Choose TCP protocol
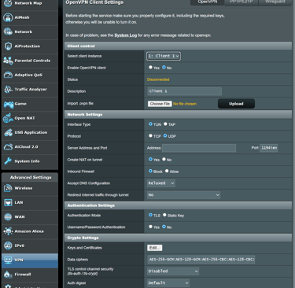This screenshot has height=288, width=295. point(150,136)
